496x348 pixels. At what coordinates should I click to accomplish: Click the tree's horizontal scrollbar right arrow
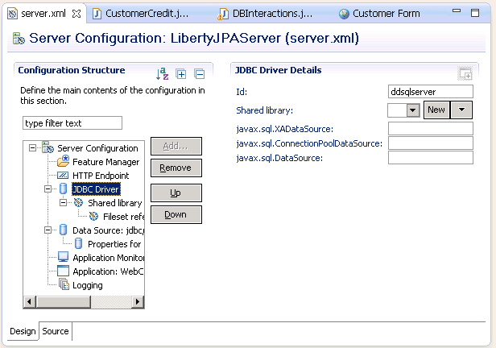click(138, 301)
